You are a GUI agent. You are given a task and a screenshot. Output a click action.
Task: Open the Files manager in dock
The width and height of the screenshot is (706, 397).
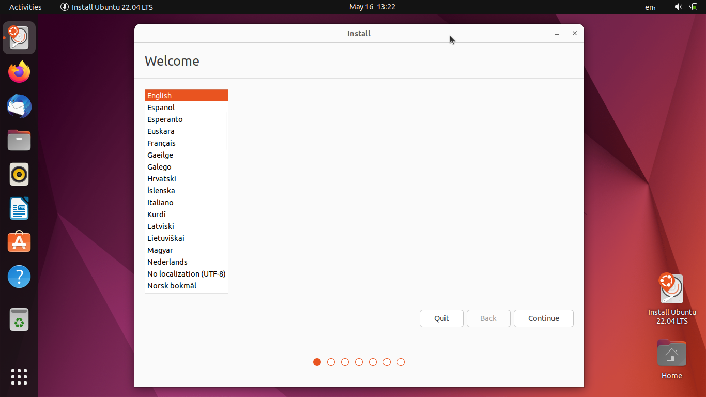(19, 140)
